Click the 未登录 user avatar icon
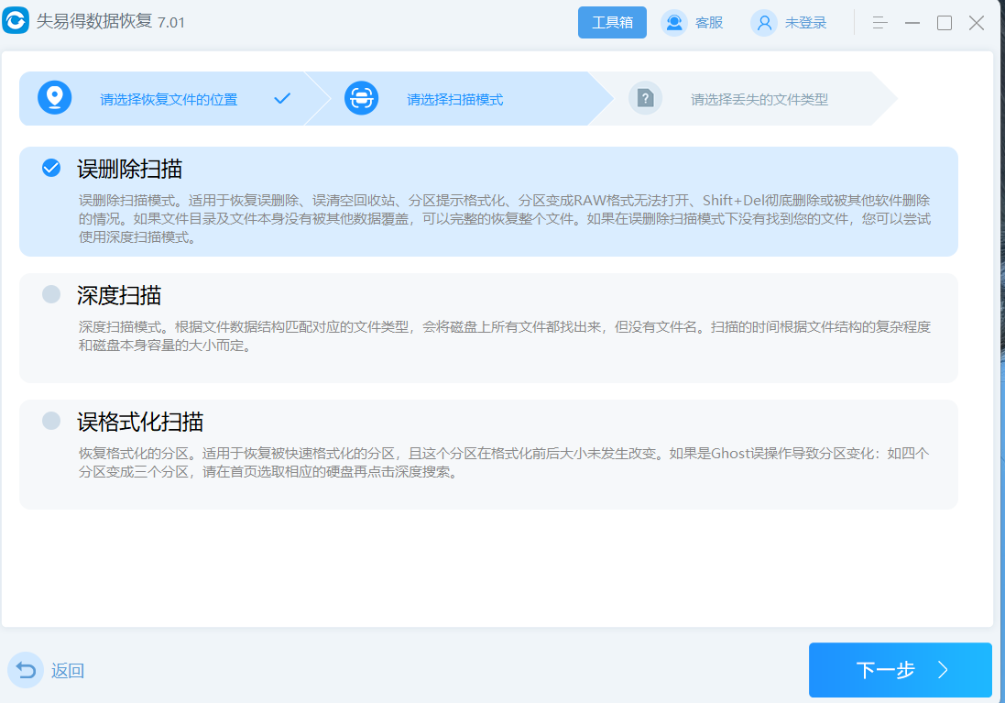This screenshot has height=703, width=1005. [x=763, y=23]
